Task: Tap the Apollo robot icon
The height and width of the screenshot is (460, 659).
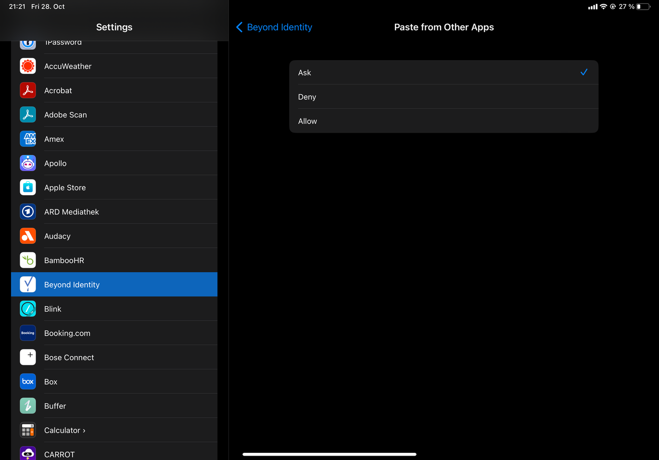Action: 28,163
